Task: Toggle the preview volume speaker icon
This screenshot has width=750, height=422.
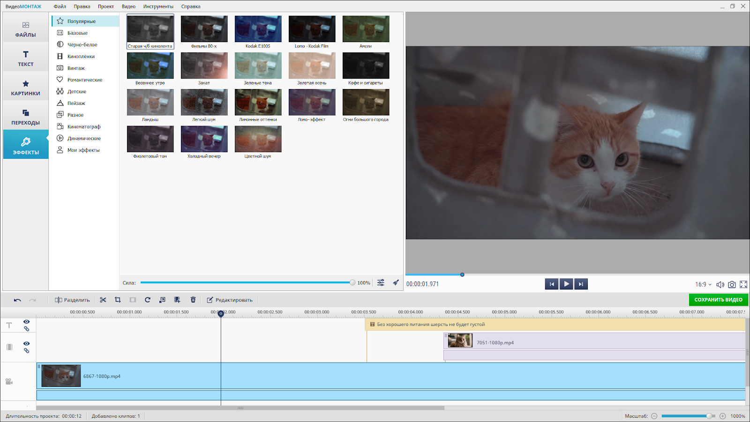Action: pyautogui.click(x=720, y=284)
